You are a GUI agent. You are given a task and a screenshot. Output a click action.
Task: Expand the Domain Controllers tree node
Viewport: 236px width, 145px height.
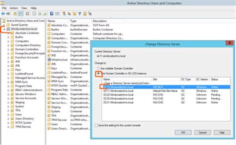pos(8,49)
